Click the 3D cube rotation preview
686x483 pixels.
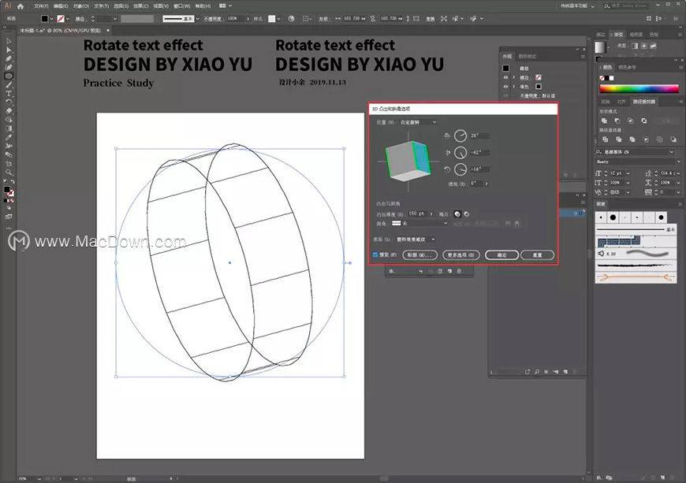(408, 161)
